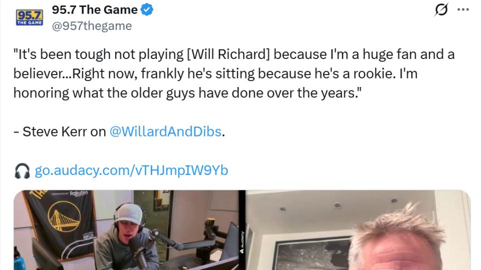The image size is (481, 270).
Task: Open the 95.7 The Game profile avatar
Action: (x=30, y=17)
